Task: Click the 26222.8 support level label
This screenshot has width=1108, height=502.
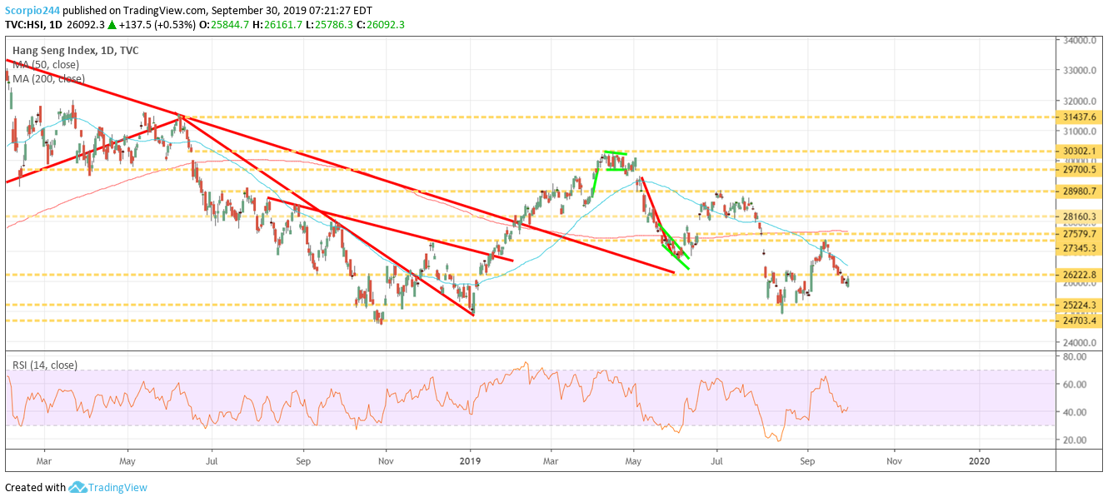Action: (1078, 275)
